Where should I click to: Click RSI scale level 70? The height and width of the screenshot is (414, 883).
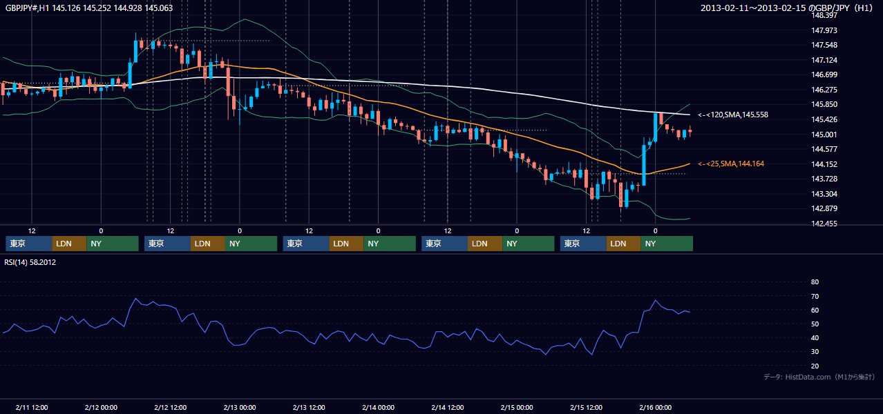coord(815,296)
